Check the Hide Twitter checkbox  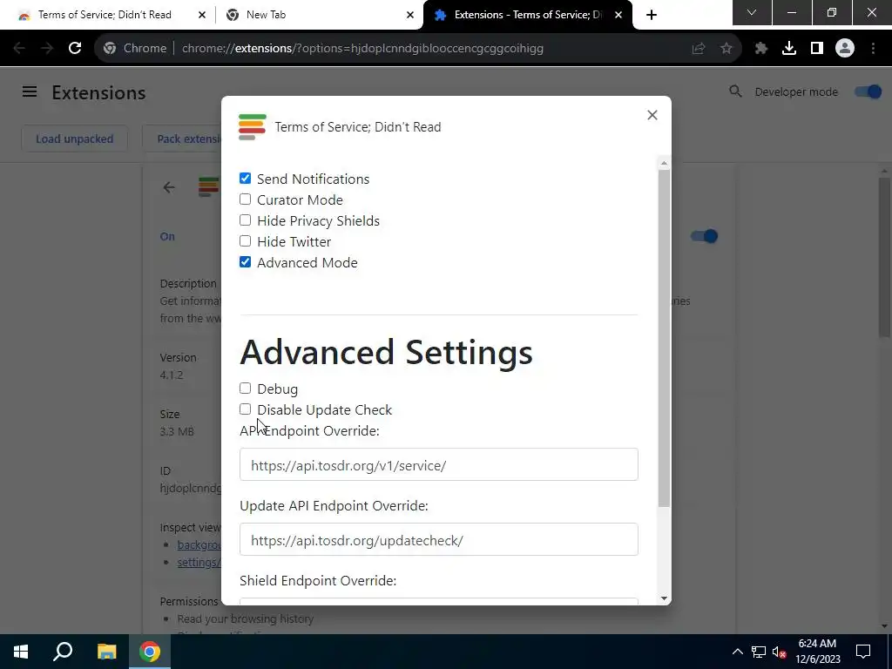pos(245,241)
